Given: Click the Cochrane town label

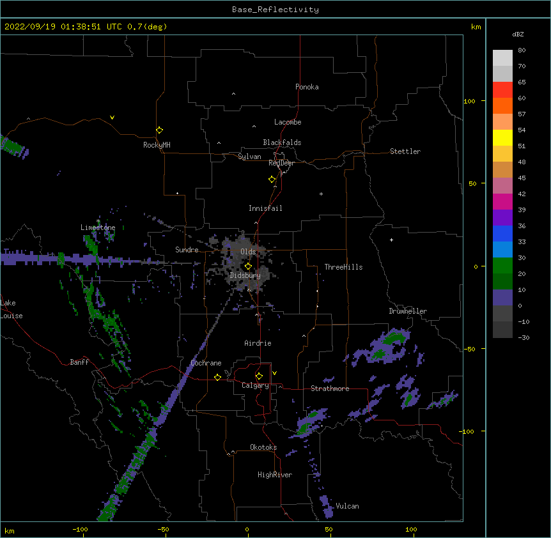Looking at the screenshot, I should 206,363.
